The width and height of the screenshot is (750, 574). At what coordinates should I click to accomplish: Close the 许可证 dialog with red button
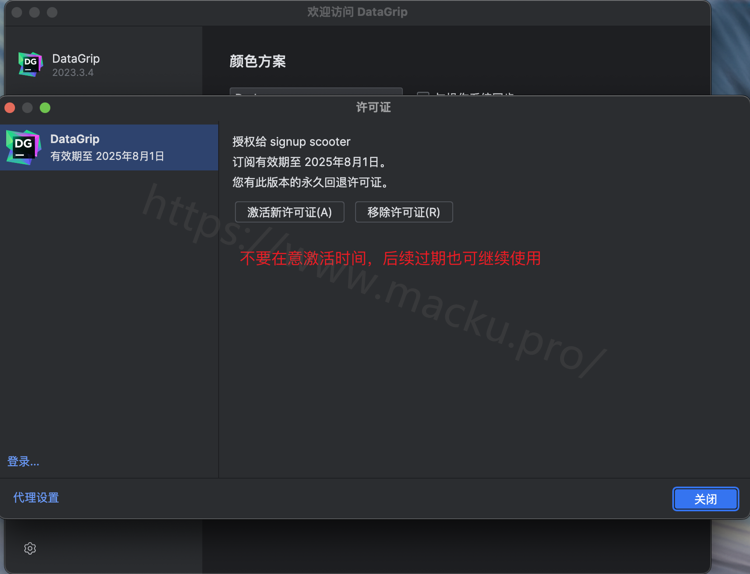[10, 108]
